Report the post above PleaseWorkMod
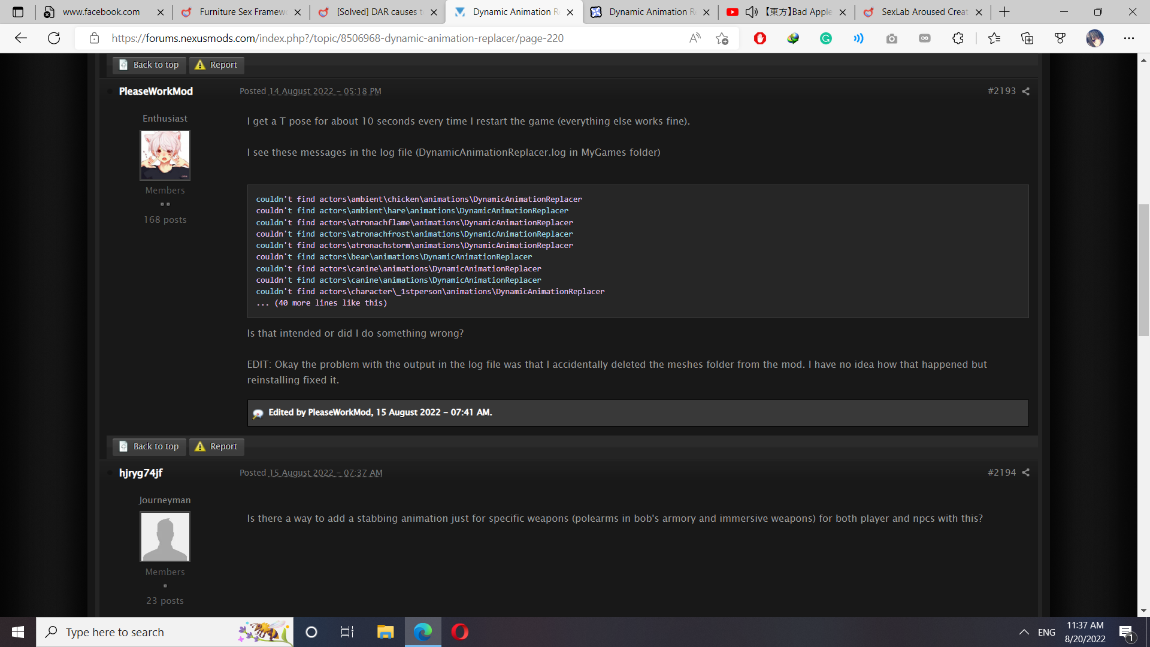 217,65
